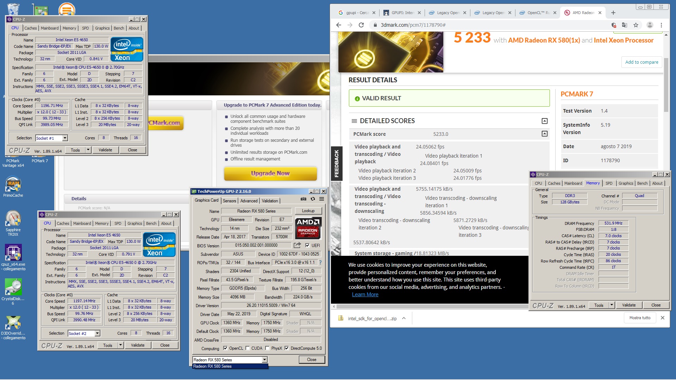Image resolution: width=676 pixels, height=380 pixels.
Task: Open PrimoCache desktop icon
Action: 13,186
